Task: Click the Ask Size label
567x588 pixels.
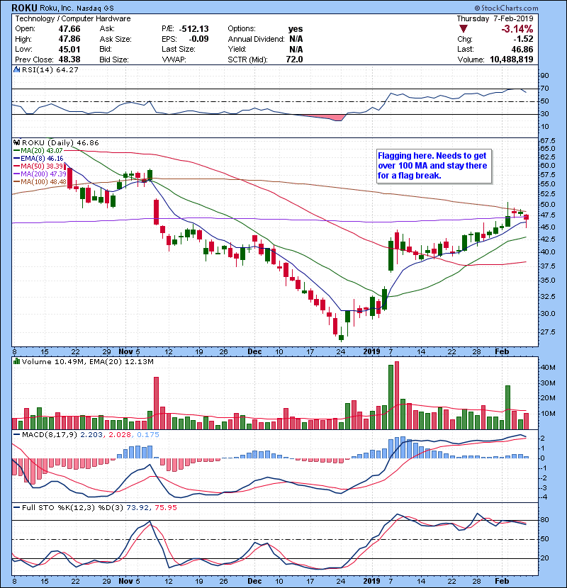Action: pyautogui.click(x=116, y=39)
